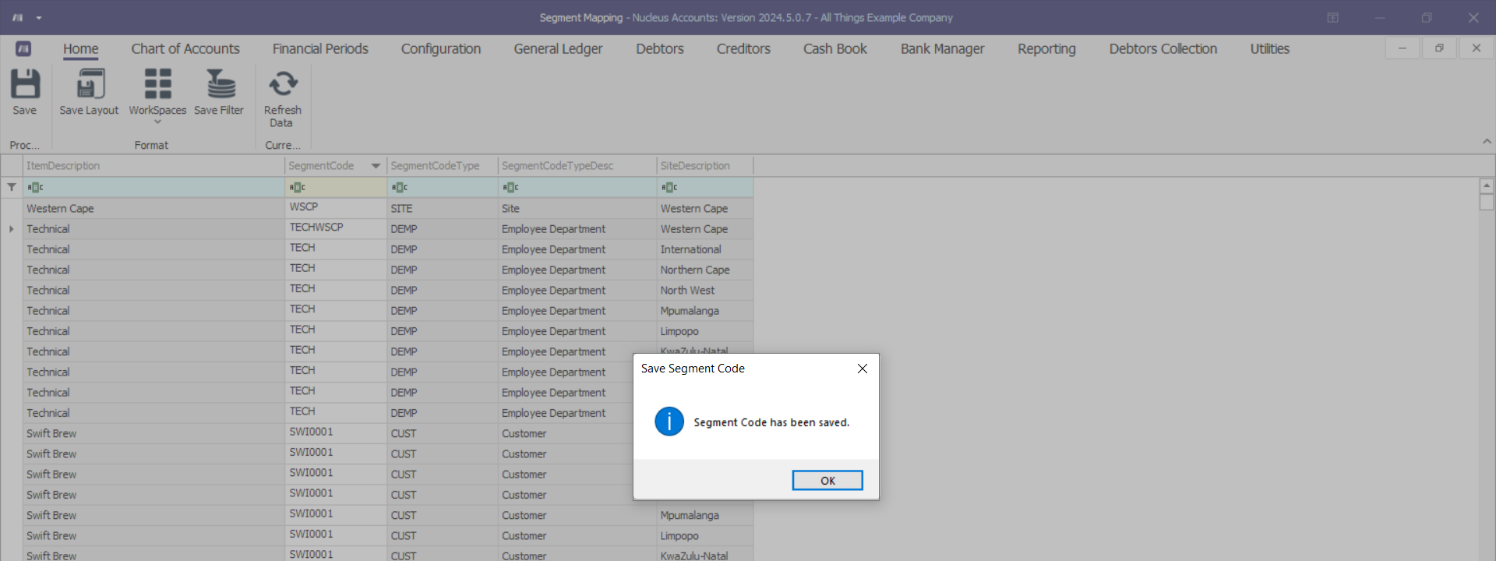
Task: Open the Configuration tab
Action: point(441,48)
